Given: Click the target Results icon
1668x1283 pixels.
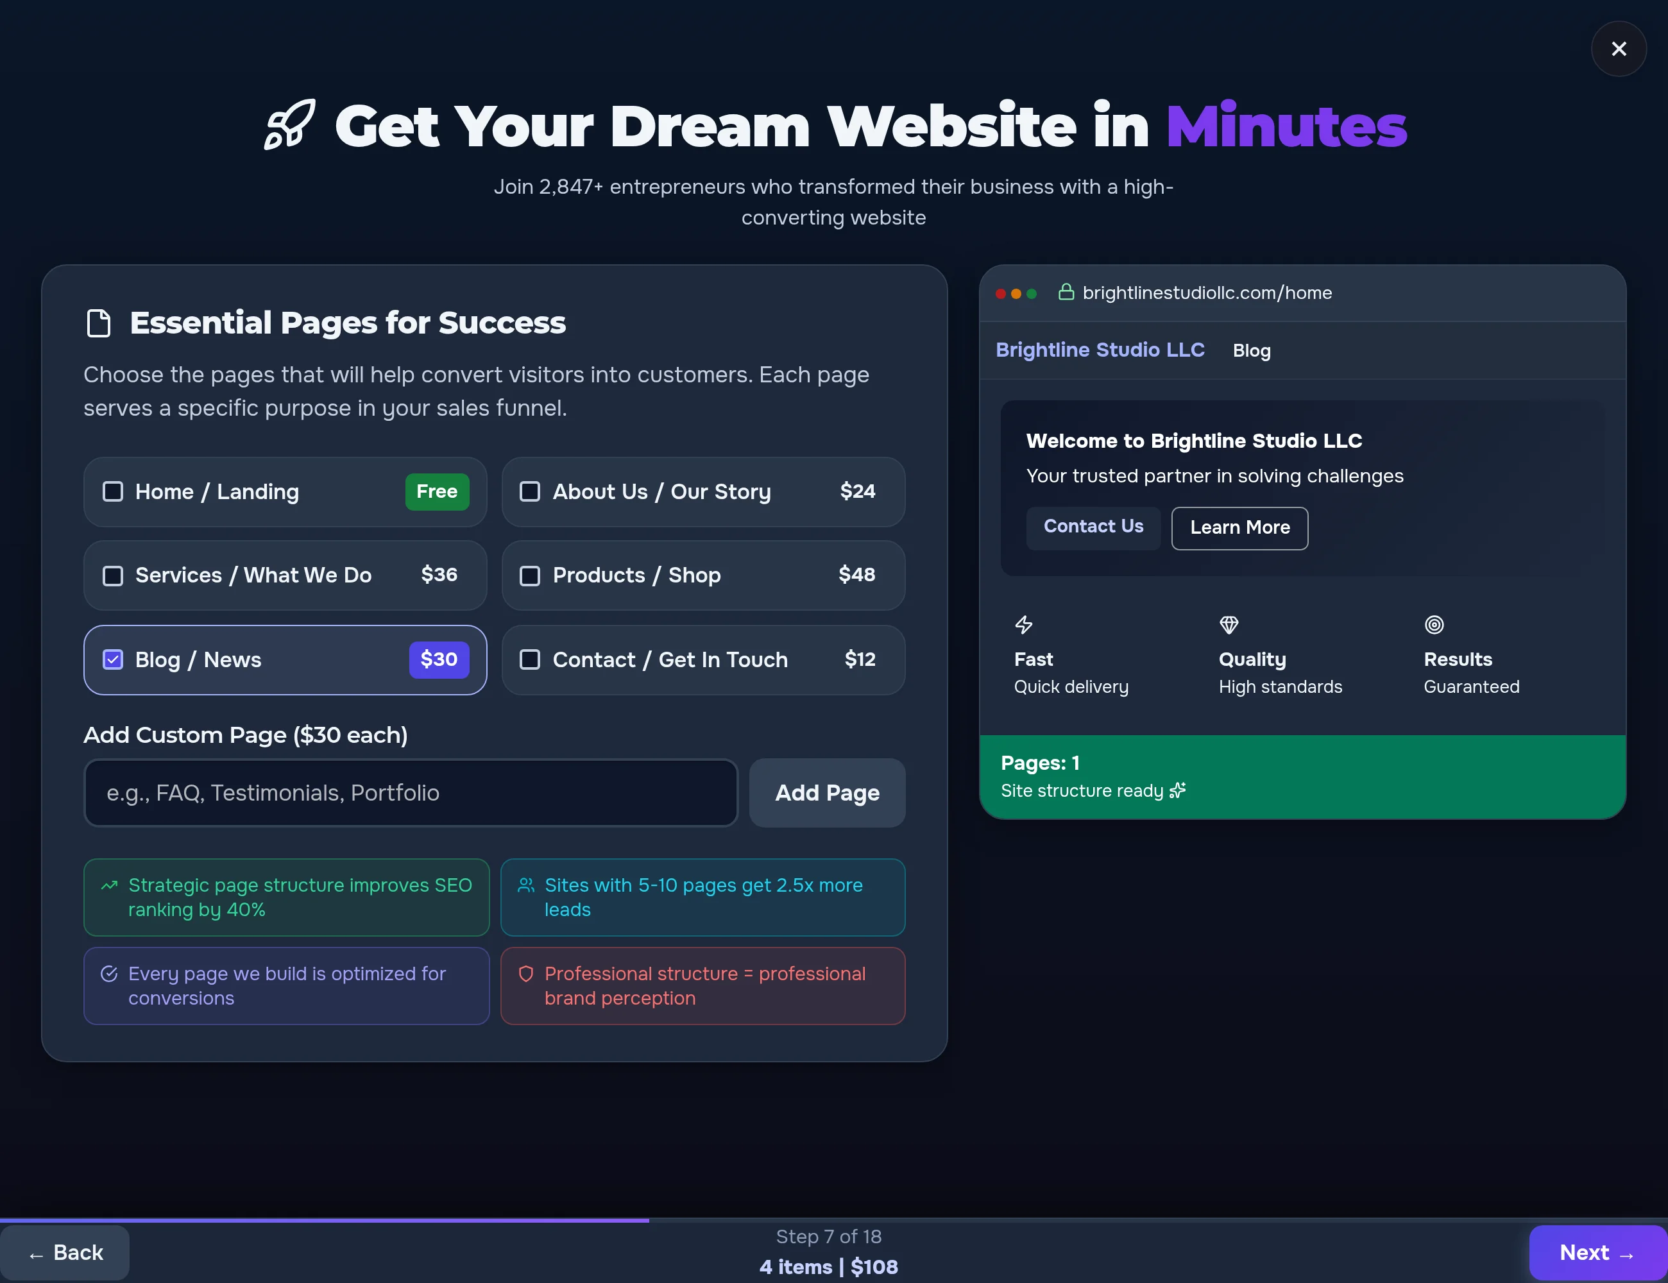Looking at the screenshot, I should click(x=1434, y=625).
